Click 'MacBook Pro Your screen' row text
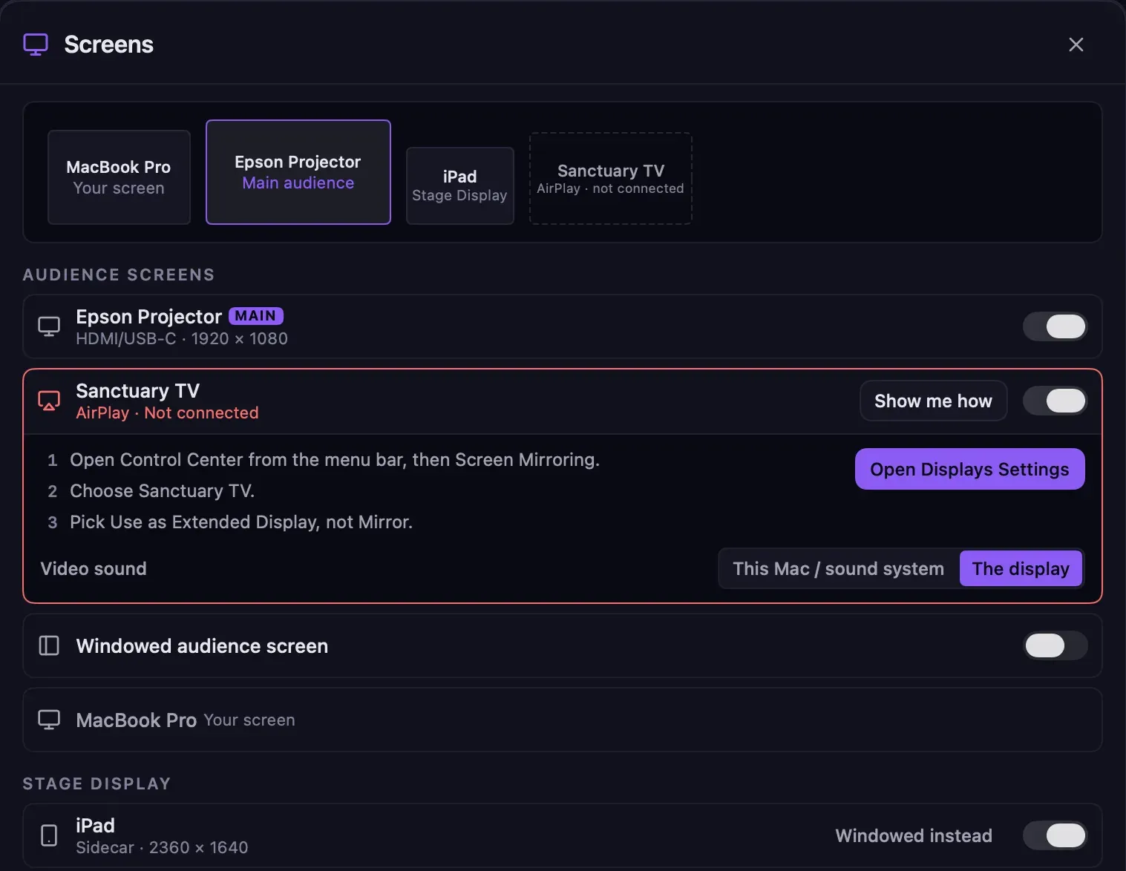This screenshot has height=871, width=1126. point(186,720)
